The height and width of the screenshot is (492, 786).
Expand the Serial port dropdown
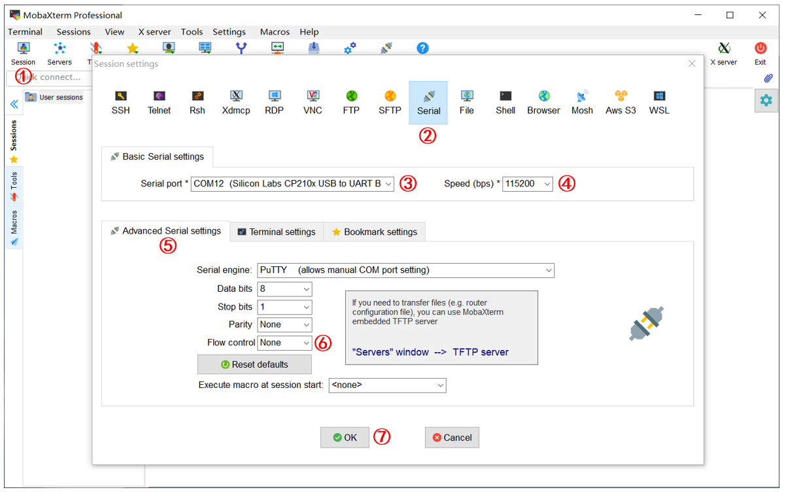tap(293, 184)
